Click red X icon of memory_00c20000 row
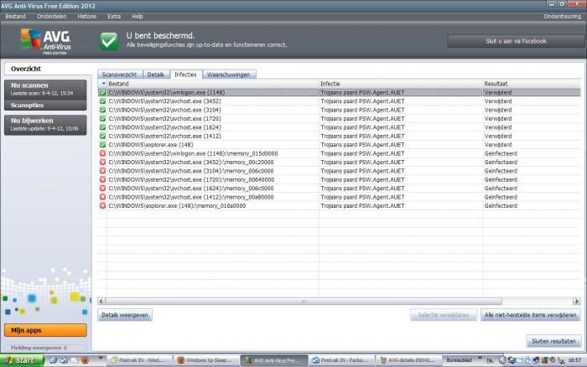 [x=102, y=162]
